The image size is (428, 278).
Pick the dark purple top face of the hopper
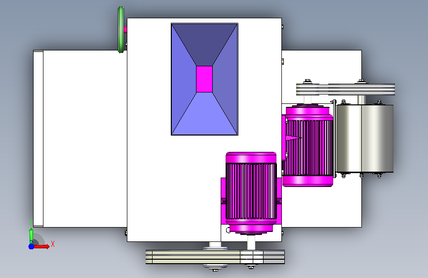pyautogui.click(x=204, y=45)
